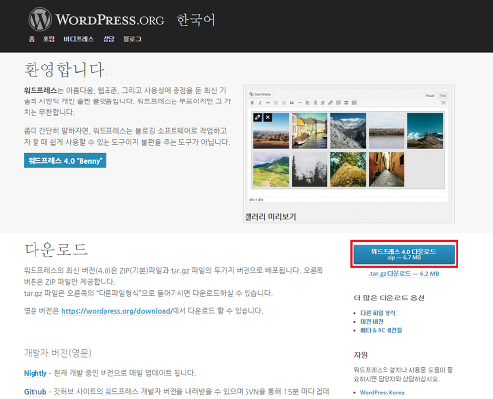
Task: Select the narrow alley thumbnail
Action: pos(387,169)
